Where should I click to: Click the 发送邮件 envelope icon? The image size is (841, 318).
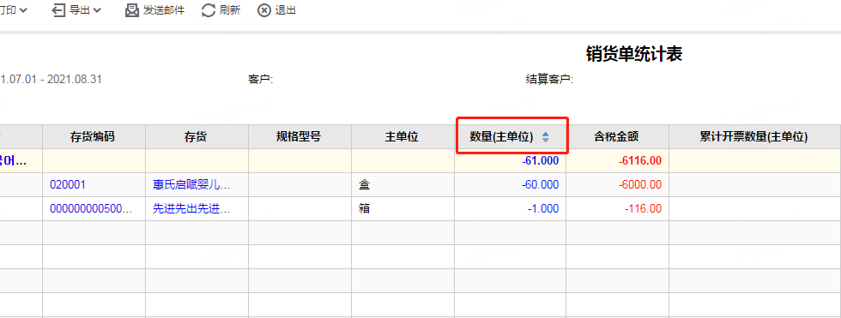pyautogui.click(x=132, y=10)
